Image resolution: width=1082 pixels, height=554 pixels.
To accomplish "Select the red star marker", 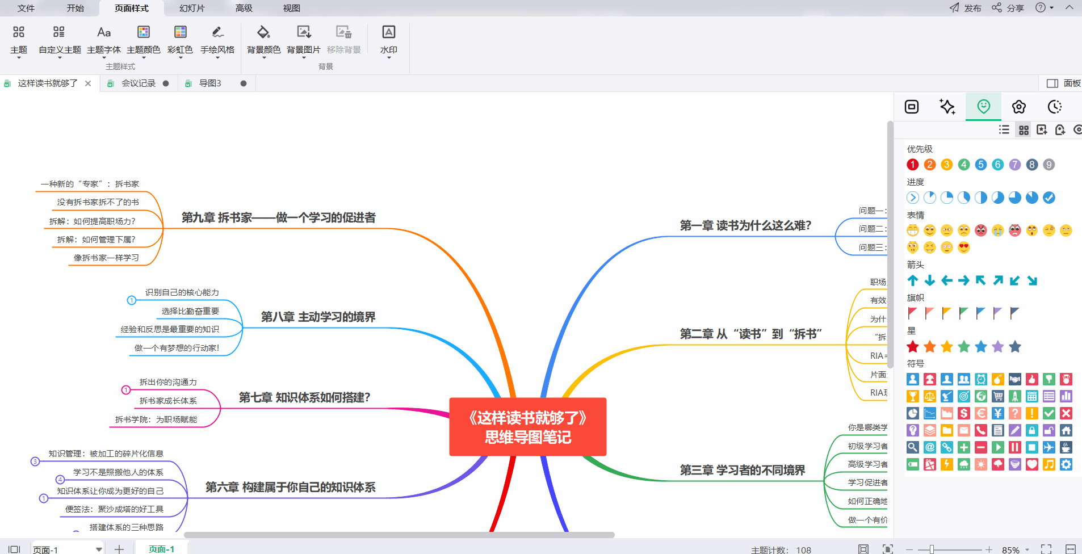I will pyautogui.click(x=912, y=347).
